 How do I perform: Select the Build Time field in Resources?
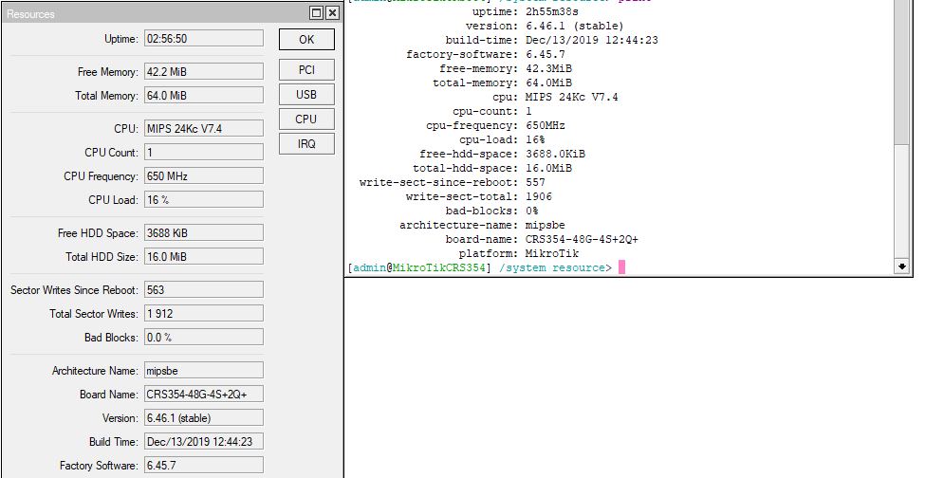click(204, 441)
